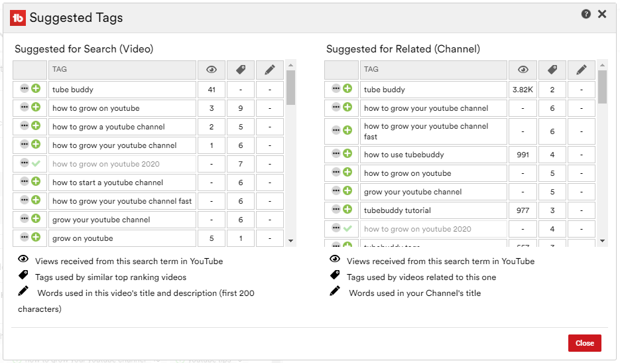This screenshot has width=620, height=363.
Task: Sort Search table by TAG column header
Action: (x=122, y=70)
